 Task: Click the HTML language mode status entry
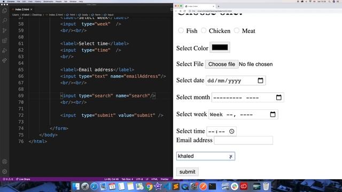154,179
